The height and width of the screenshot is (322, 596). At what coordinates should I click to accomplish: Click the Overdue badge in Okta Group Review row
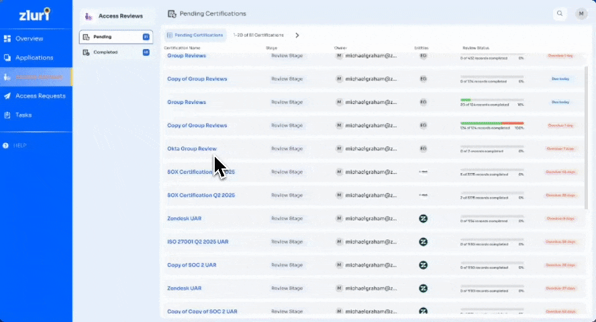pyautogui.click(x=560, y=148)
